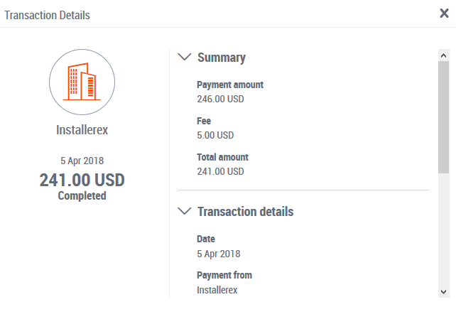Click the Installerex name under the icon
Image resolution: width=456 pixels, height=329 pixels.
click(x=82, y=130)
